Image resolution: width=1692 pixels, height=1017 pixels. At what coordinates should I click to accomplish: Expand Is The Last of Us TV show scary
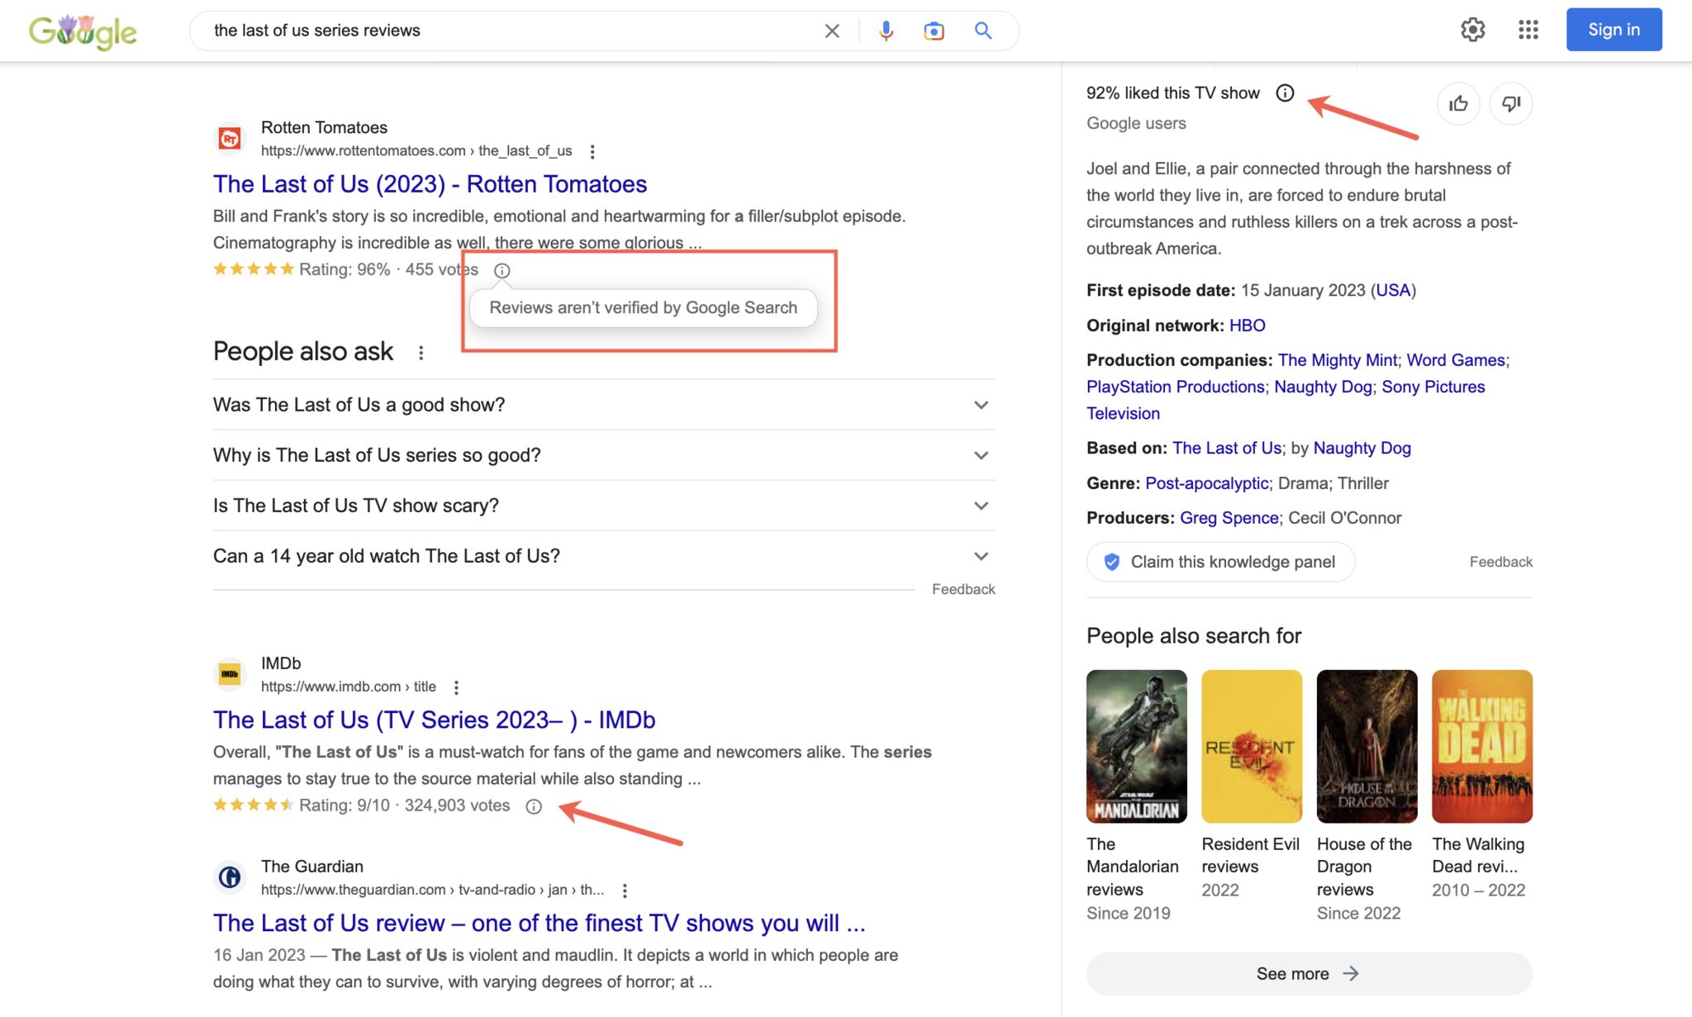pyautogui.click(x=604, y=506)
